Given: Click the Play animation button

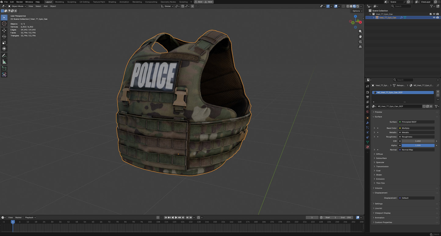Looking at the screenshot, I should coord(176,217).
